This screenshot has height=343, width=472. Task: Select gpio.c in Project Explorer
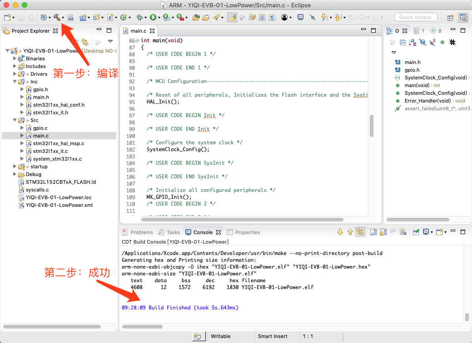pyautogui.click(x=40, y=128)
